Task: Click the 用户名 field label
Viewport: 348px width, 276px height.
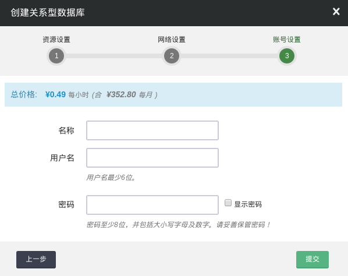Action: tap(62, 158)
